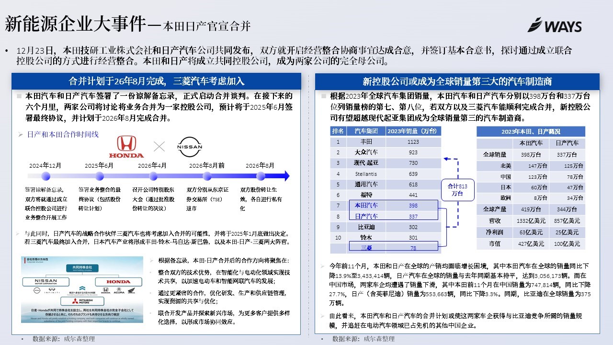
Task: Click the Stellantis cell
Action: [x=366, y=173]
